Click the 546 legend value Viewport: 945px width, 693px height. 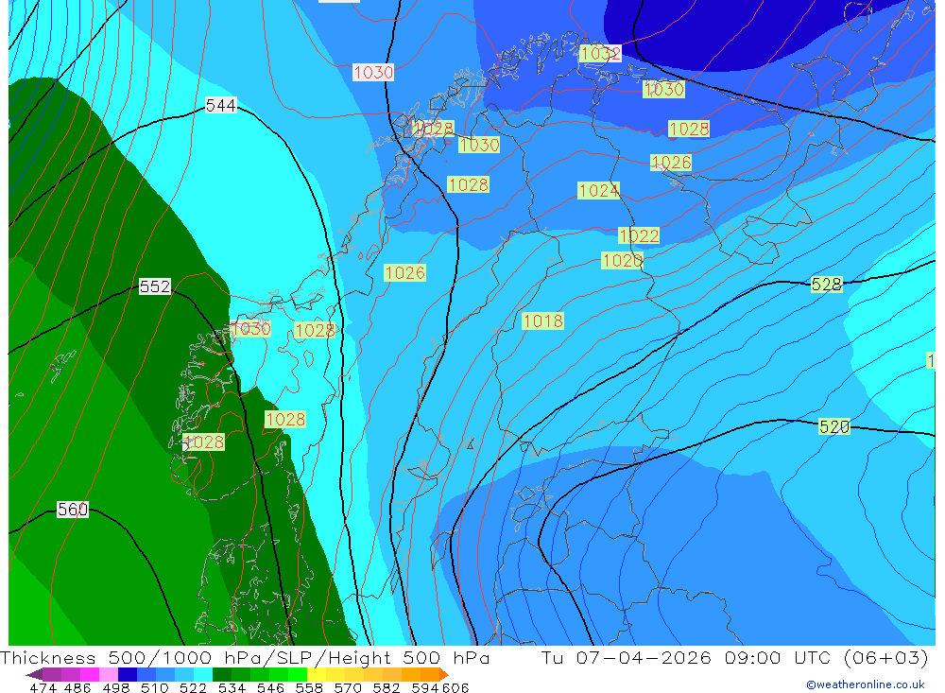[x=270, y=687]
